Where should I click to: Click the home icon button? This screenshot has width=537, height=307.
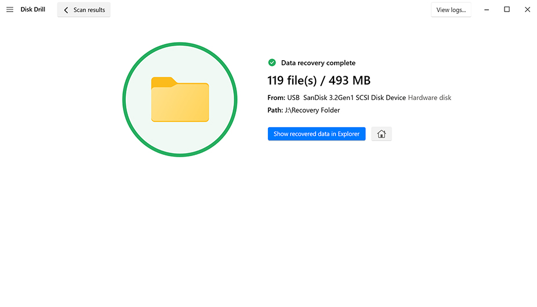(381, 134)
